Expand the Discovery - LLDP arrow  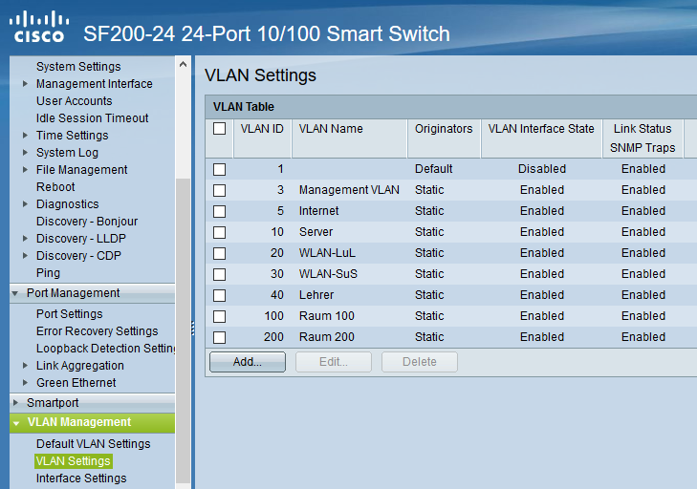pyautogui.click(x=25, y=239)
